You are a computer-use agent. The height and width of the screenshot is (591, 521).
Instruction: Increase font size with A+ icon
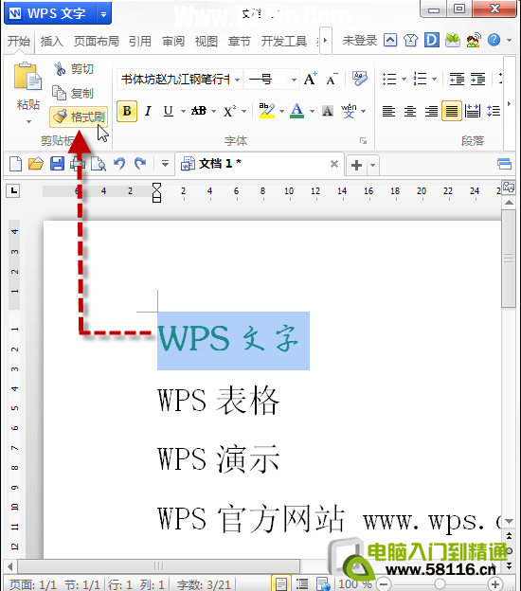click(311, 79)
